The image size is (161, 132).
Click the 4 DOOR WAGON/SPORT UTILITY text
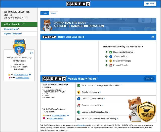[x=54, y=92]
